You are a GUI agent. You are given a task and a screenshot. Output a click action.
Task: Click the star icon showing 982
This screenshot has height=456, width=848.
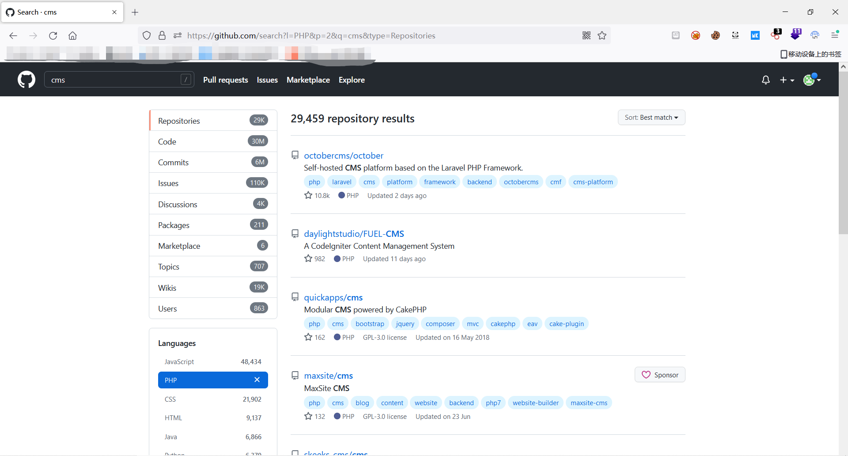click(x=308, y=258)
